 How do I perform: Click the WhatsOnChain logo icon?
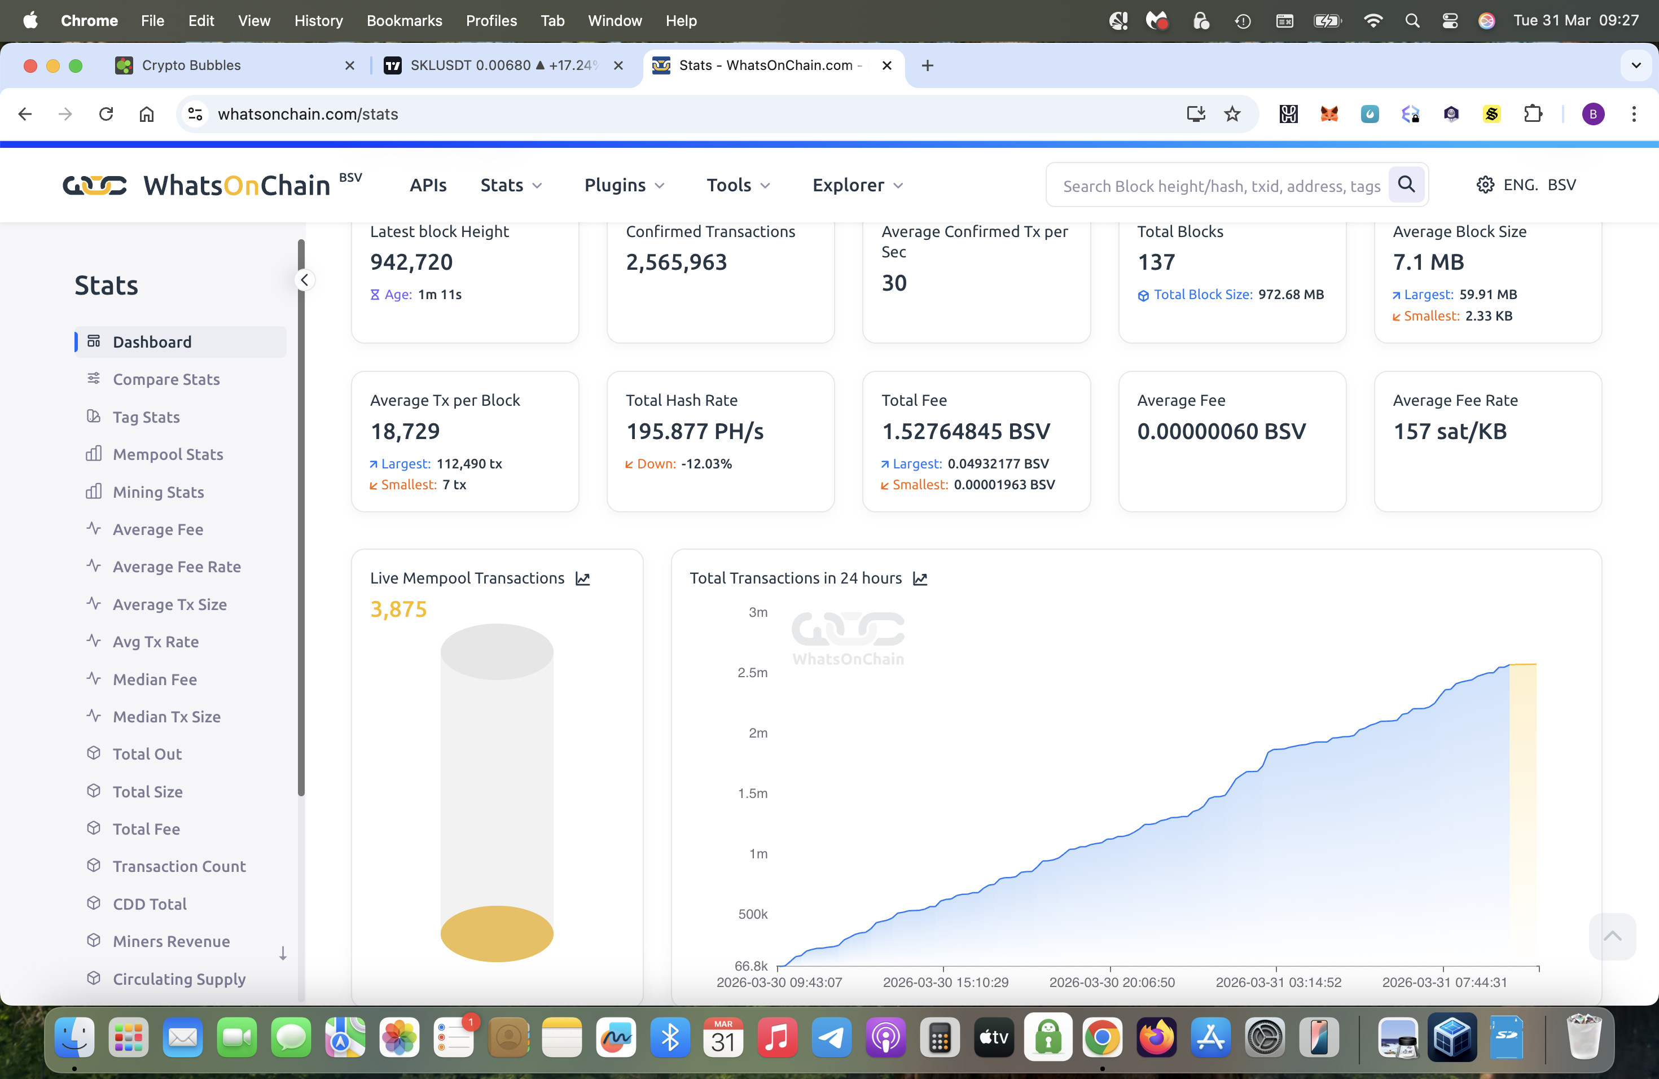click(95, 185)
